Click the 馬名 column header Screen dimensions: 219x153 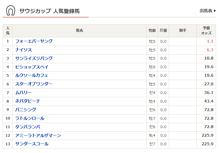[x=79, y=31]
